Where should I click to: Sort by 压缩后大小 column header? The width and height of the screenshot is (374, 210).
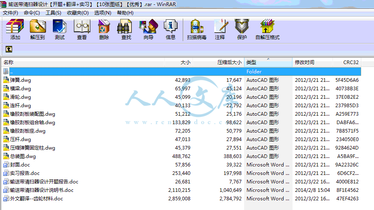(x=219, y=62)
